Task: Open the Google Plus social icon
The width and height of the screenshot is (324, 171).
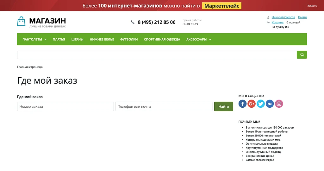Action: (x=252, y=104)
